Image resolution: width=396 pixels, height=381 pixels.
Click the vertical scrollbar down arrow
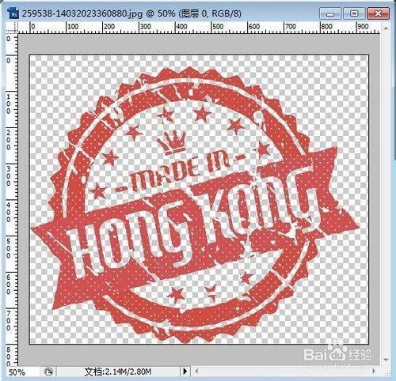386,360
